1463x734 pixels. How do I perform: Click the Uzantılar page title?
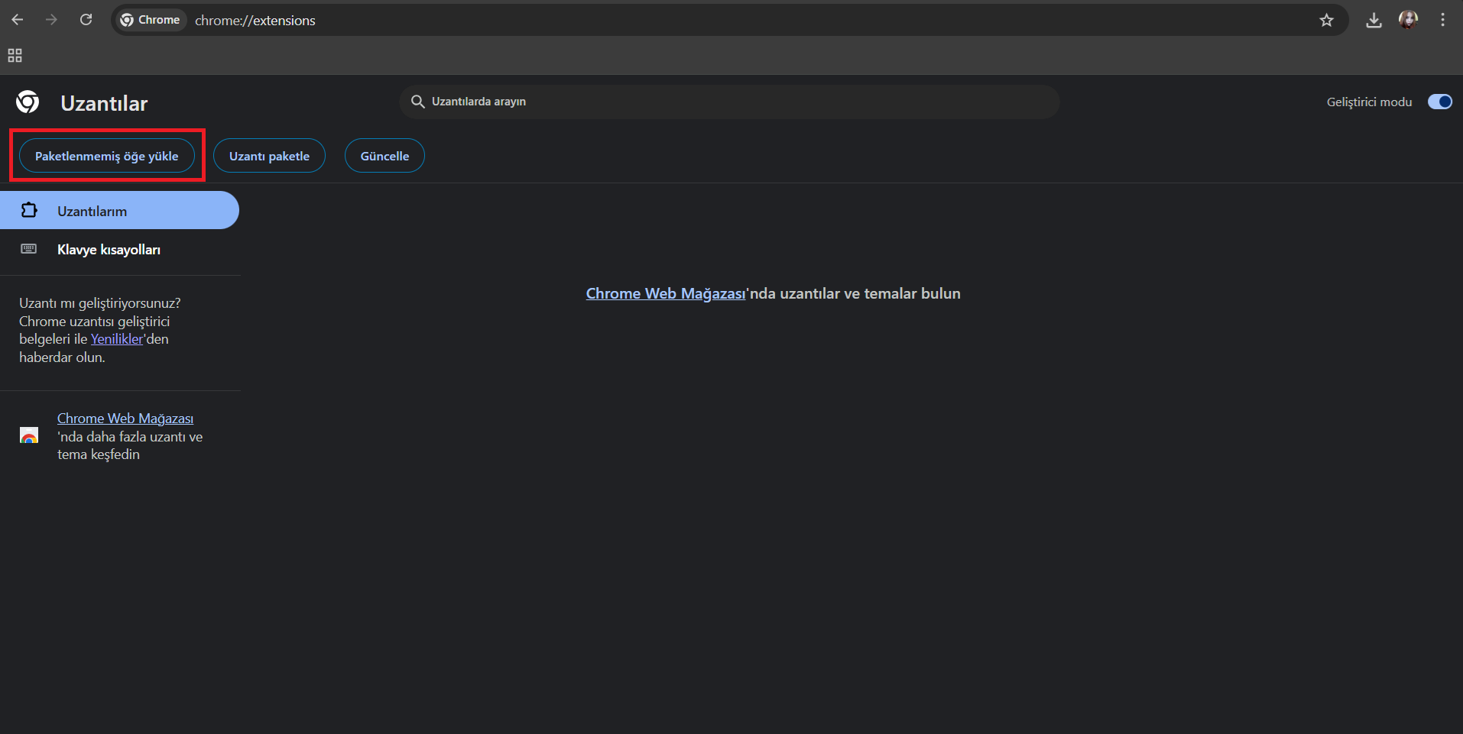(x=104, y=103)
